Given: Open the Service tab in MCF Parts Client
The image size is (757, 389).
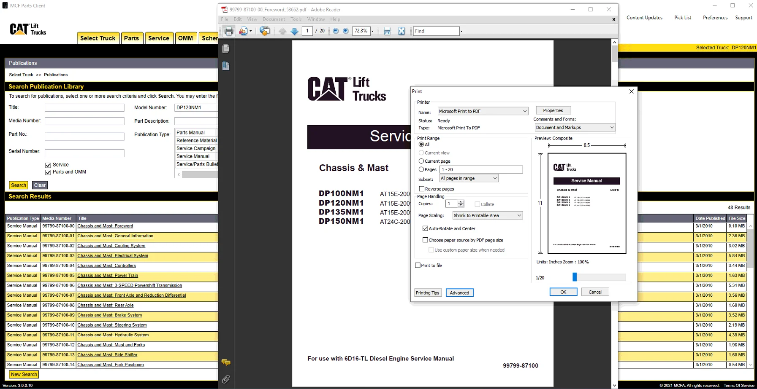Looking at the screenshot, I should click(x=158, y=38).
